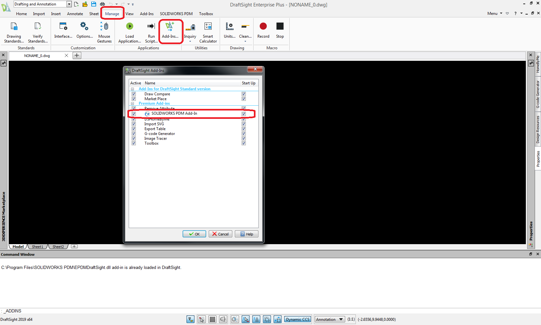Click Cancel in the Add-Ins dialog
The height and width of the screenshot is (325, 541).
click(220, 234)
